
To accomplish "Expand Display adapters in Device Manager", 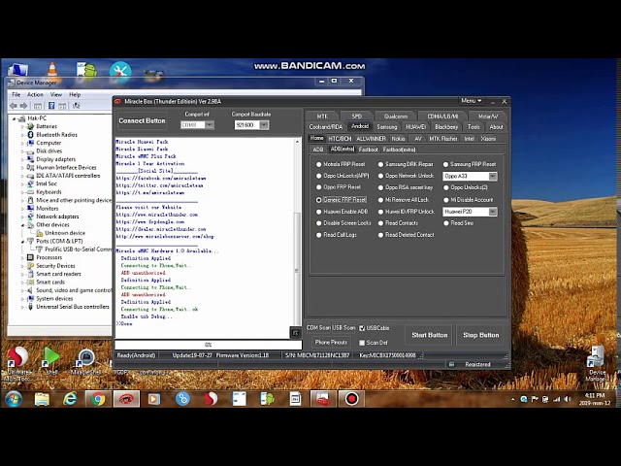I will point(22,159).
